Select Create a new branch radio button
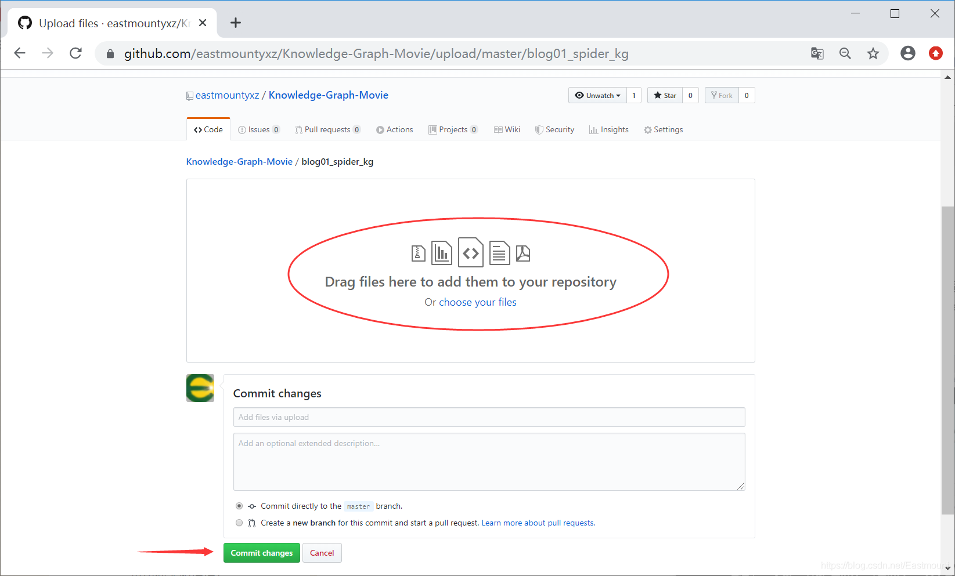The height and width of the screenshot is (576, 955). coord(239,523)
